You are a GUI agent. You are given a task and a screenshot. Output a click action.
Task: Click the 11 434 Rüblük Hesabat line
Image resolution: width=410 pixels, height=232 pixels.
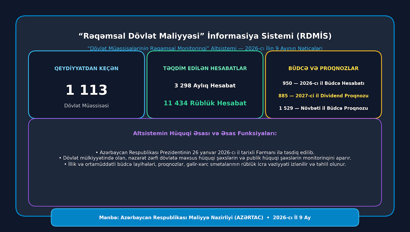[x=205, y=103]
